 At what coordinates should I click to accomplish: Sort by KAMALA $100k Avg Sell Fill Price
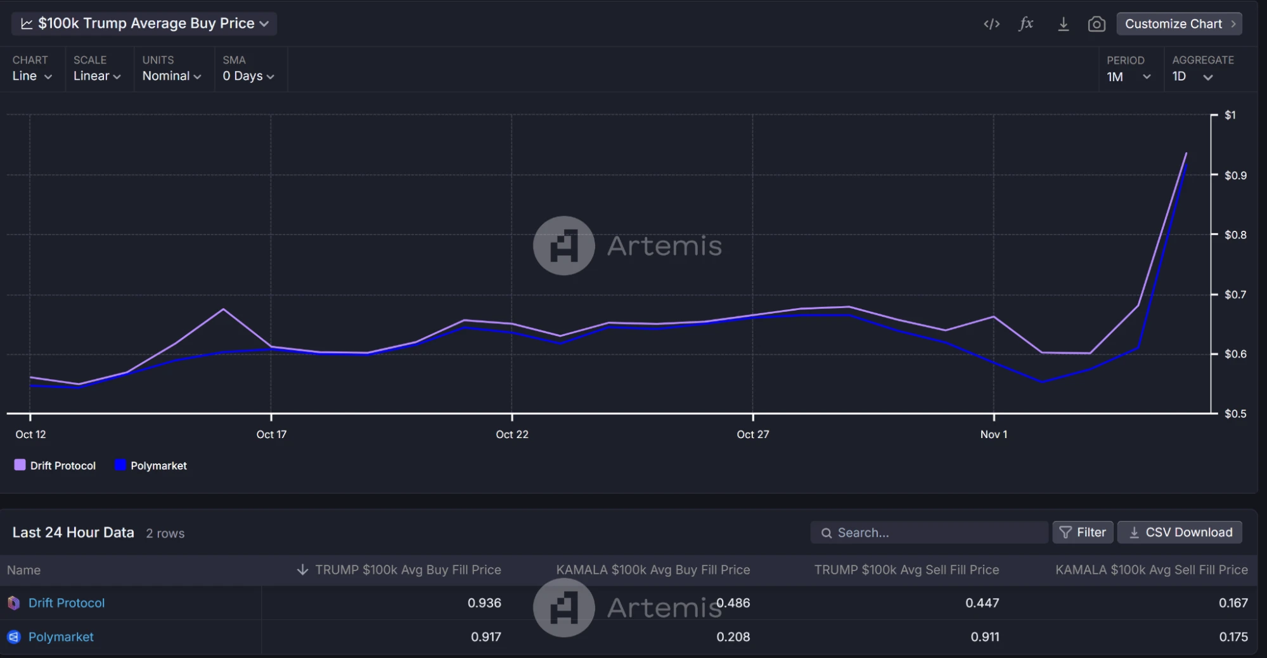[1151, 570]
